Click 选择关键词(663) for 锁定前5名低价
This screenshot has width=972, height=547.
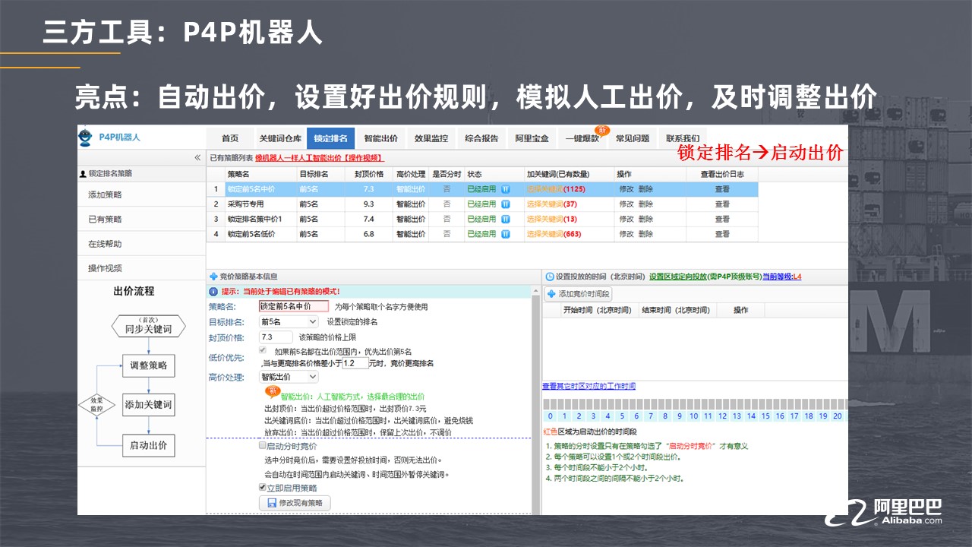(x=554, y=234)
